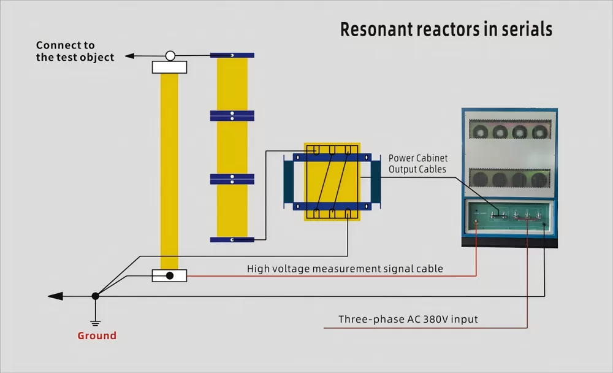Click the Resonant reactors in serials title
Viewport: 613px width, 373px height.
click(x=445, y=29)
